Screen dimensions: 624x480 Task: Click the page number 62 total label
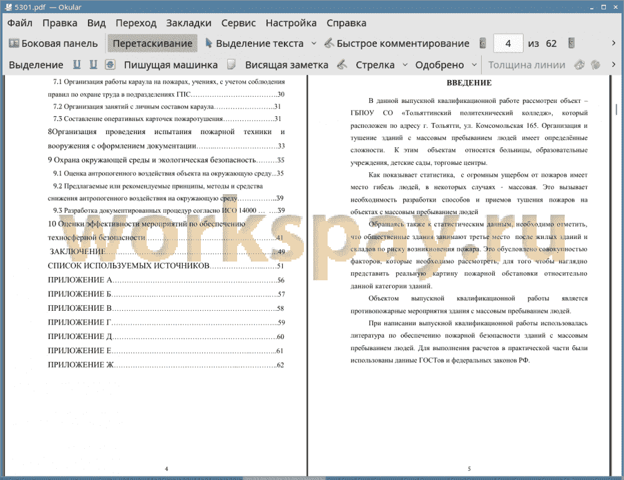pyautogui.click(x=551, y=44)
